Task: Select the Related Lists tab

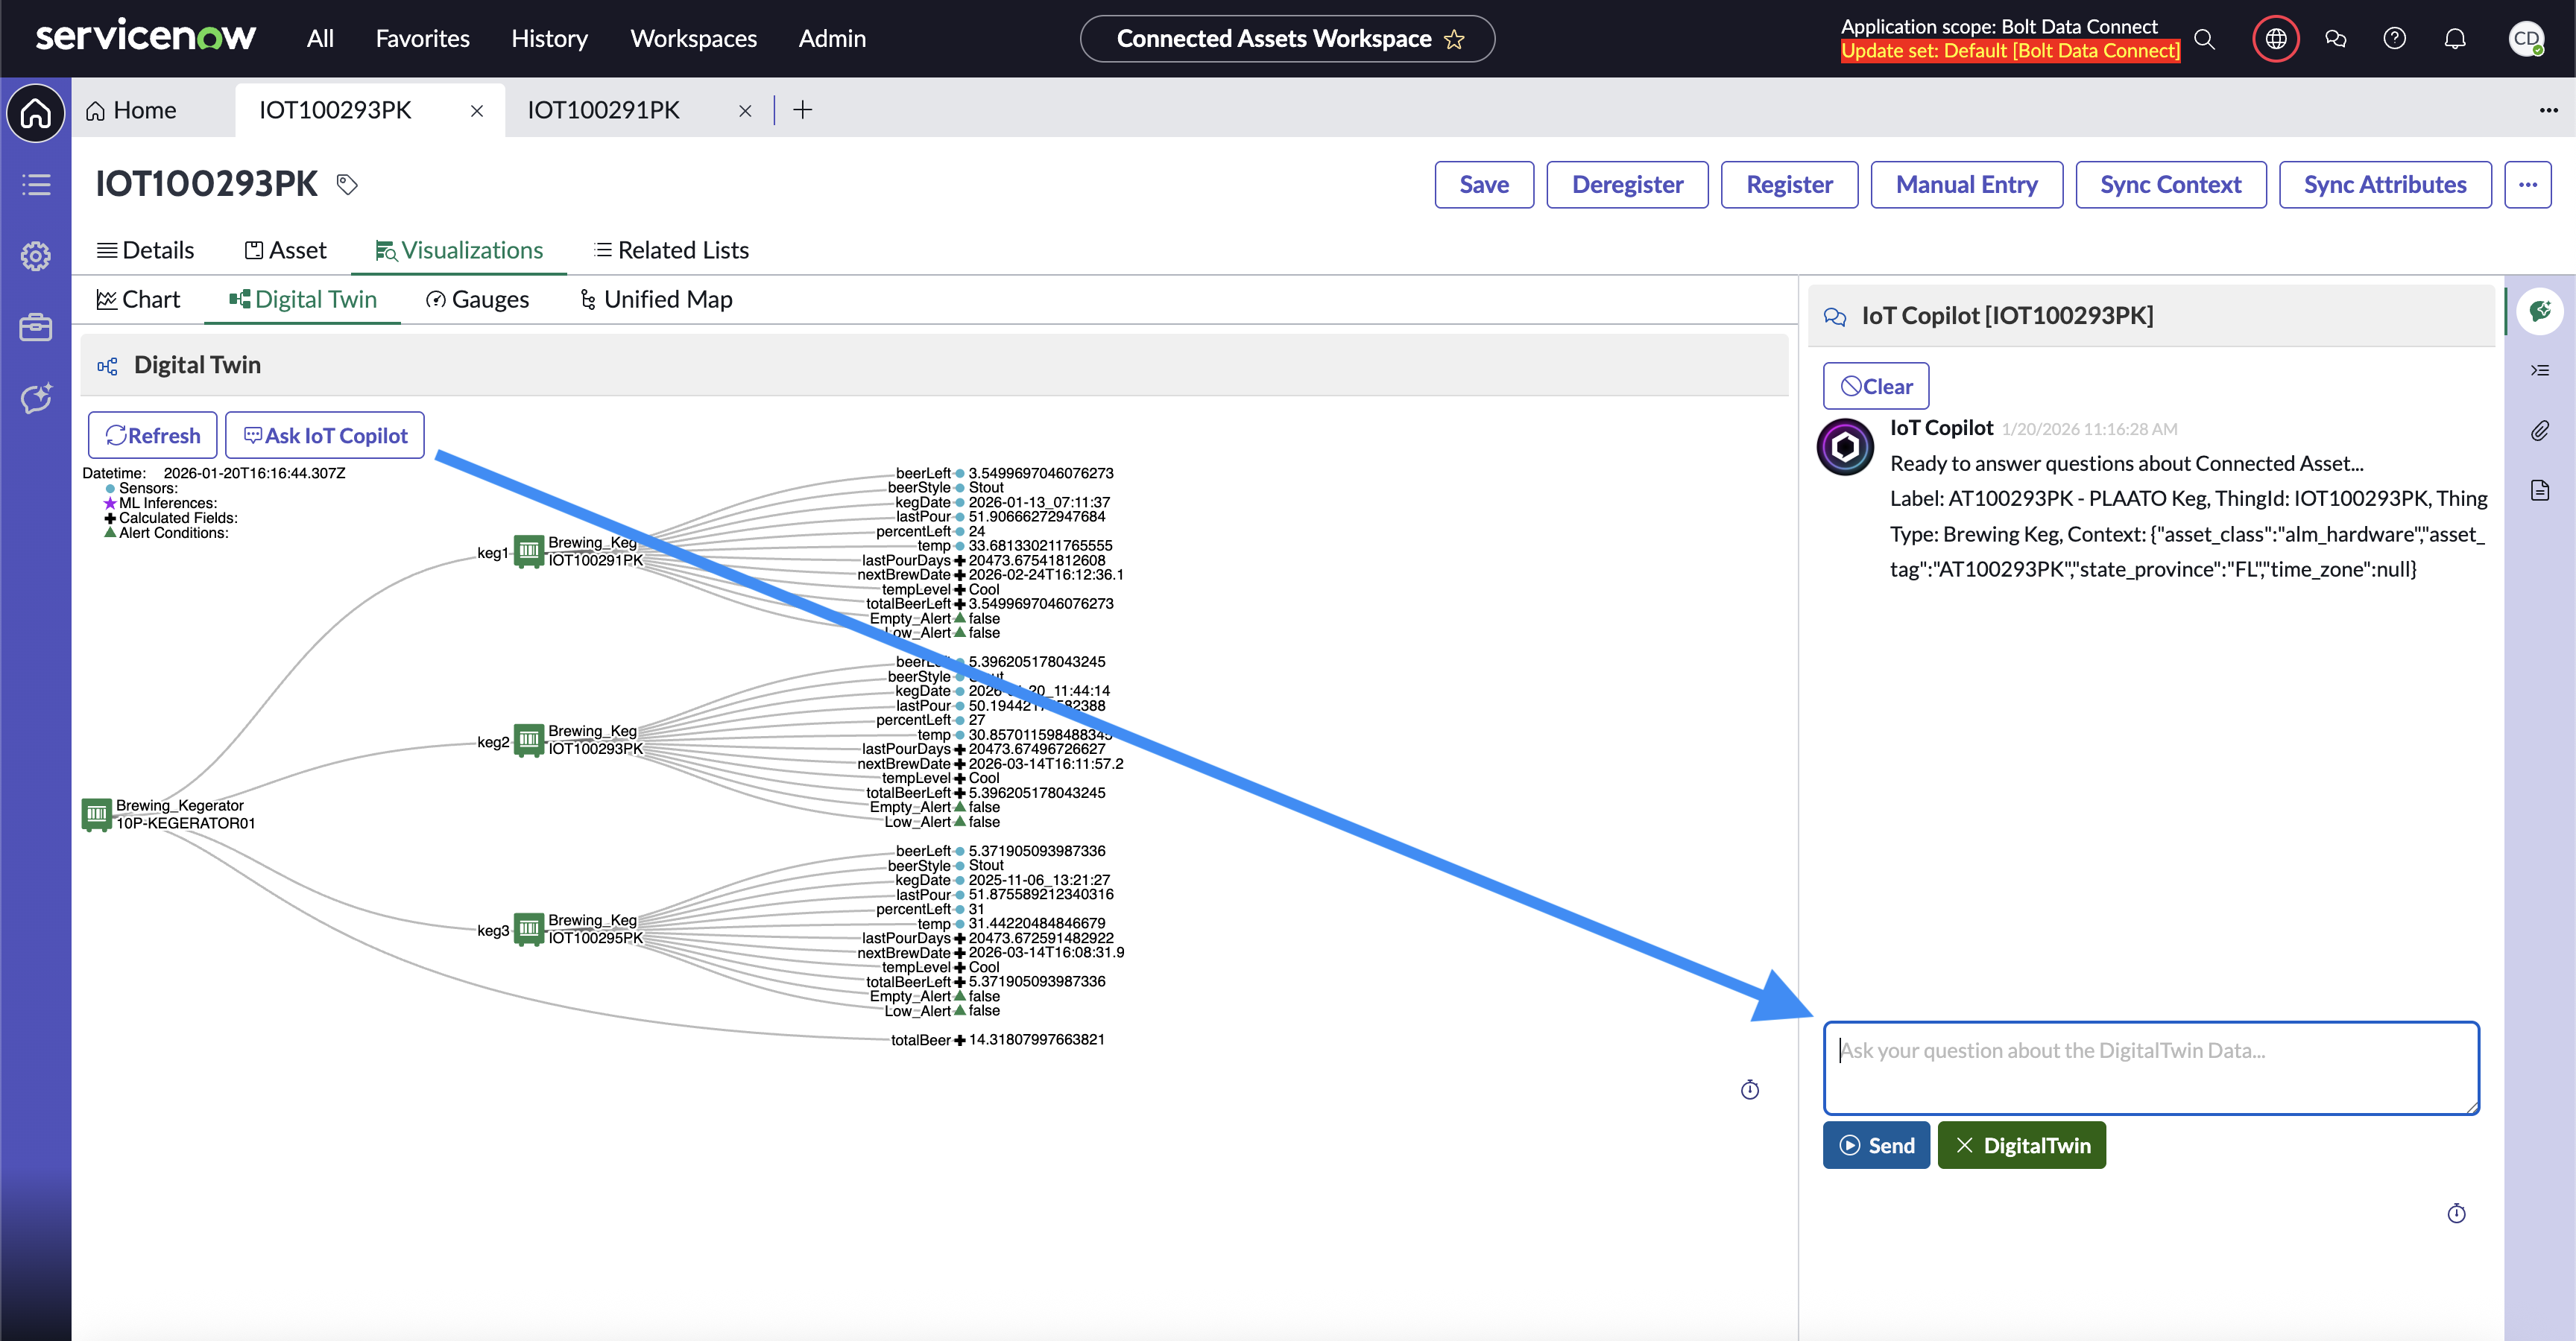Action: (671, 250)
